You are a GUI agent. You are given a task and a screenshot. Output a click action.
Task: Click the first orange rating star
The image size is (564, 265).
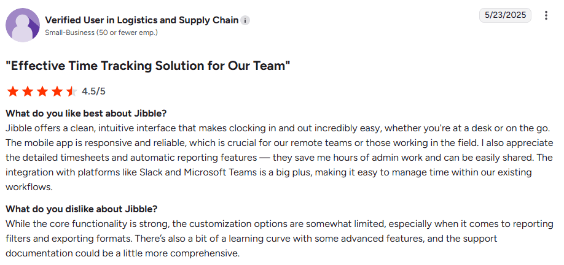click(x=13, y=91)
